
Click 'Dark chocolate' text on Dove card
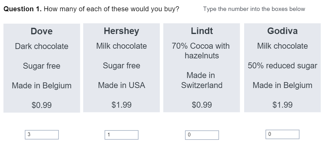click(x=42, y=46)
